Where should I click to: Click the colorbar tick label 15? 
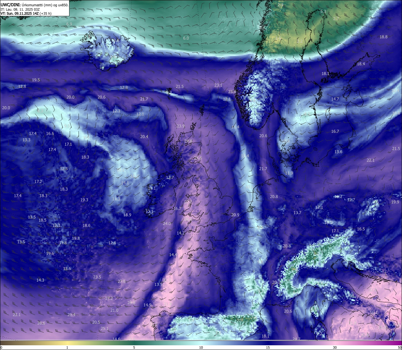click(x=268, y=347)
